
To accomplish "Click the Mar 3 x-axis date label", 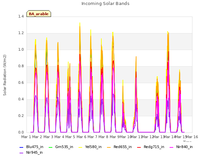I will [x=48, y=137].
